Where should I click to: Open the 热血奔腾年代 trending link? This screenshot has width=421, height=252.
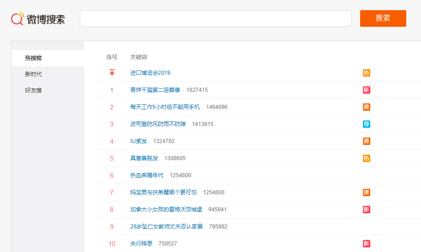147,175
